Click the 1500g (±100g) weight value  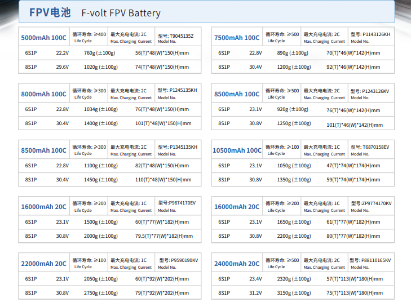[101, 222]
